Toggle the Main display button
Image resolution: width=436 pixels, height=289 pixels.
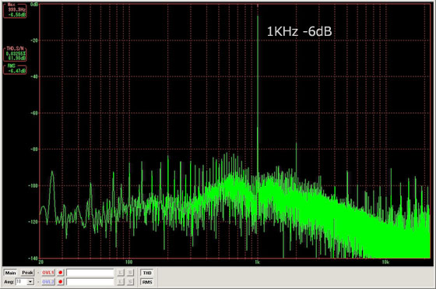click(11, 273)
